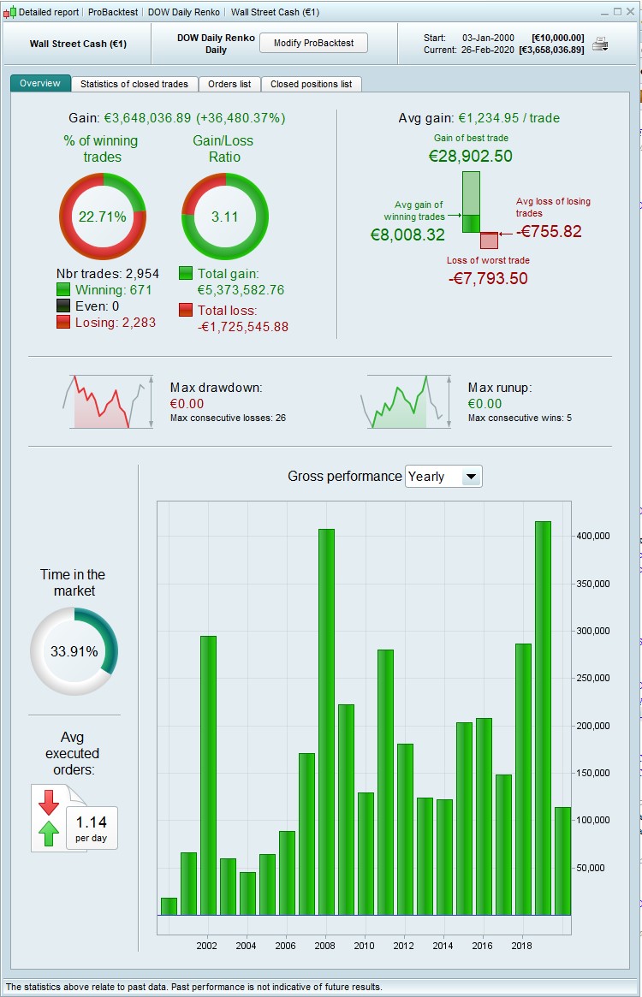
Task: Click the Gain/Loss Ratio donut chart
Action: (x=224, y=217)
